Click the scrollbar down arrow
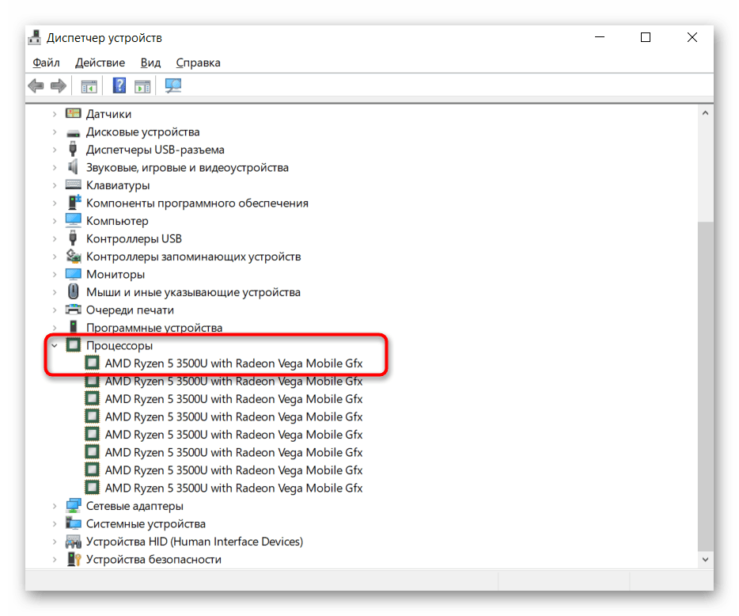 click(705, 559)
